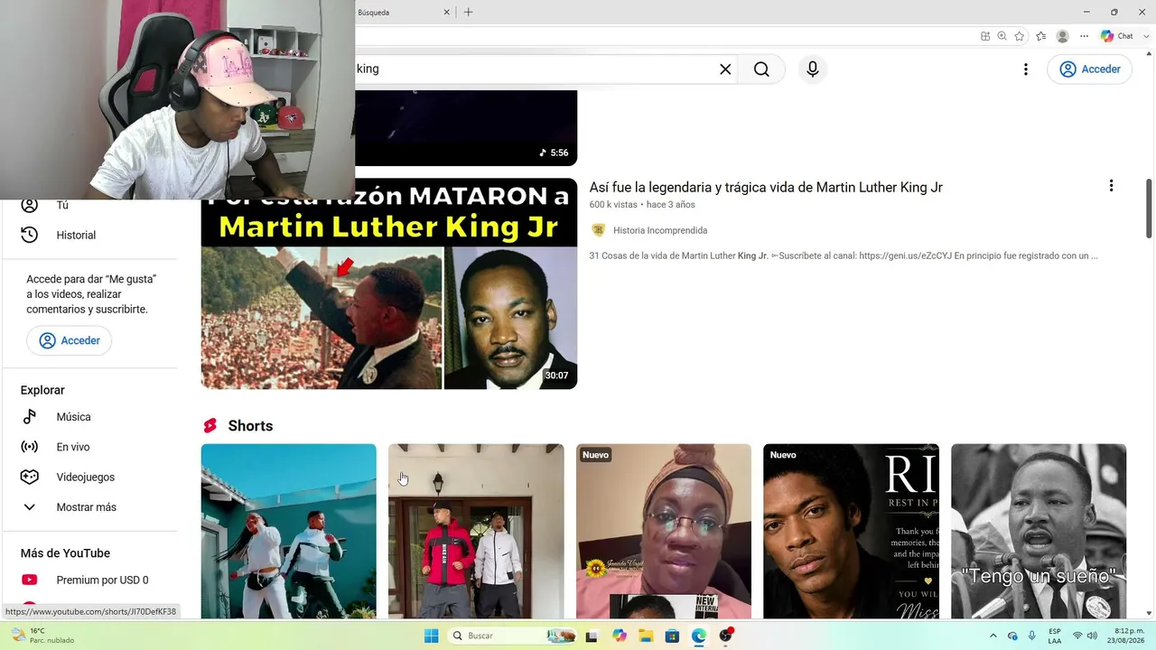Open the Edge profile avatar
The image size is (1156, 650).
[1063, 36]
